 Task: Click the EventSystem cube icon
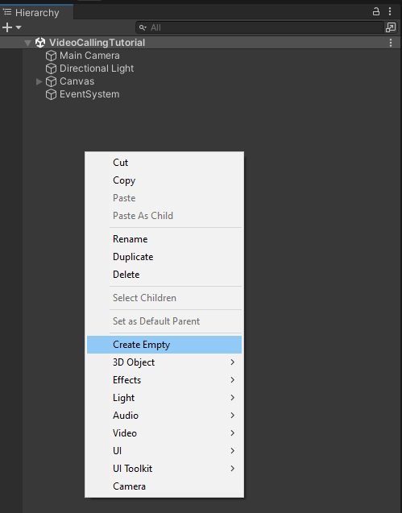pyautogui.click(x=51, y=94)
